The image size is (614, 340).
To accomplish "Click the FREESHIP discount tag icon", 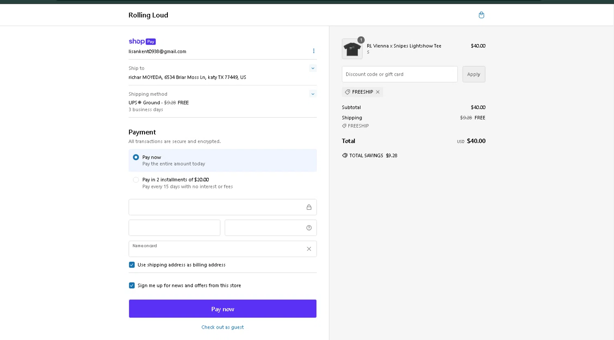I will 348,92.
